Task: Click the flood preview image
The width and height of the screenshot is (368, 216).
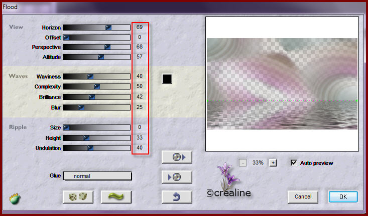Action: [282, 83]
